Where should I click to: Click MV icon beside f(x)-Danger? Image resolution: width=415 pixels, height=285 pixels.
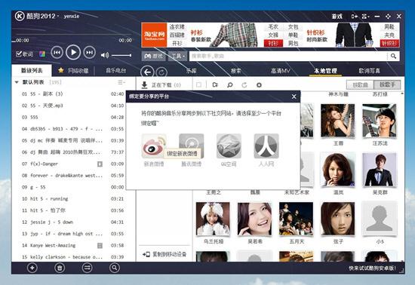(x=100, y=164)
